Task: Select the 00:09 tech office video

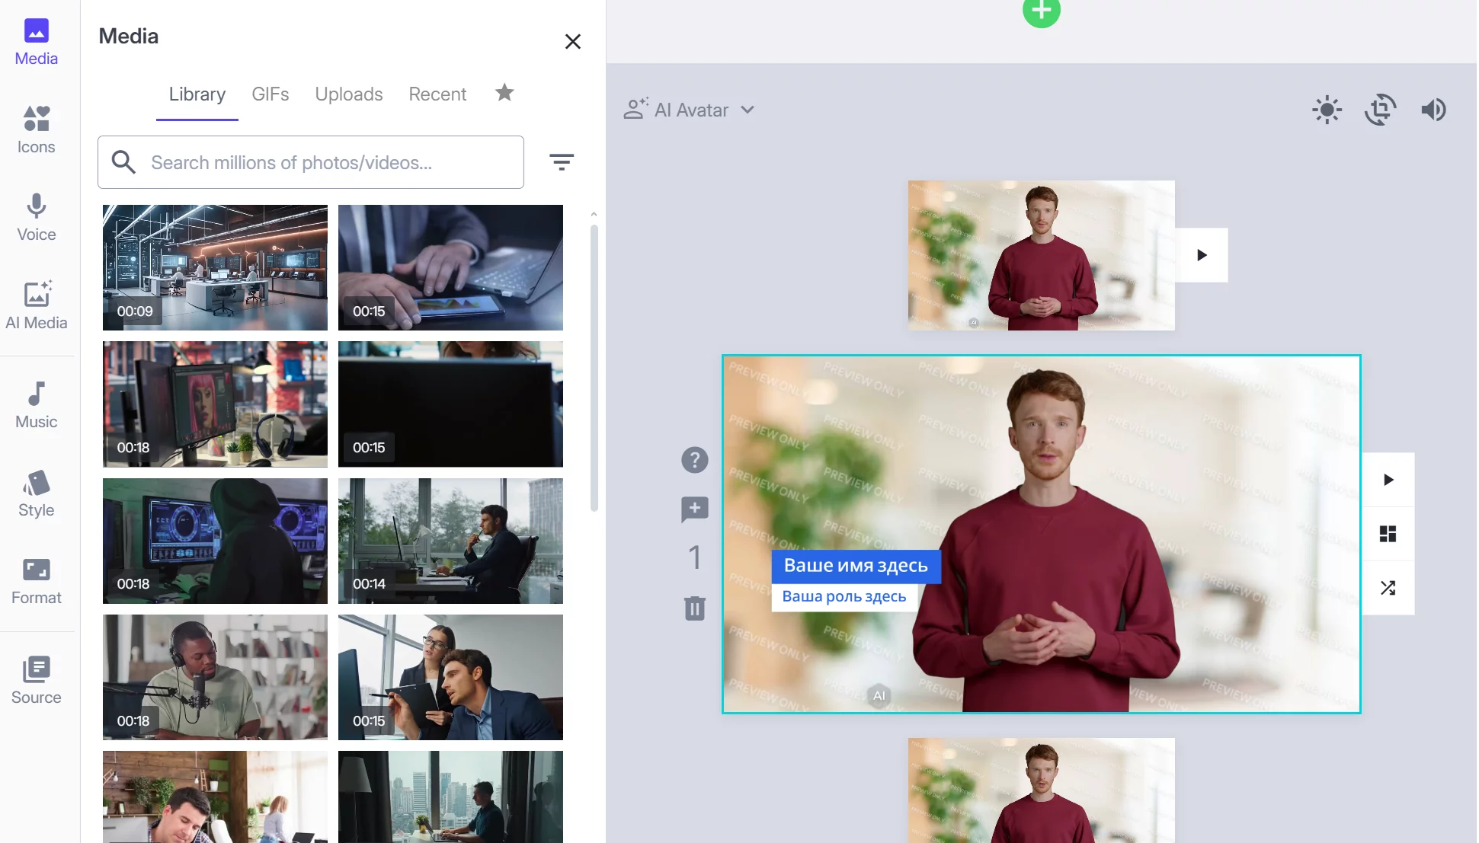Action: coord(215,267)
